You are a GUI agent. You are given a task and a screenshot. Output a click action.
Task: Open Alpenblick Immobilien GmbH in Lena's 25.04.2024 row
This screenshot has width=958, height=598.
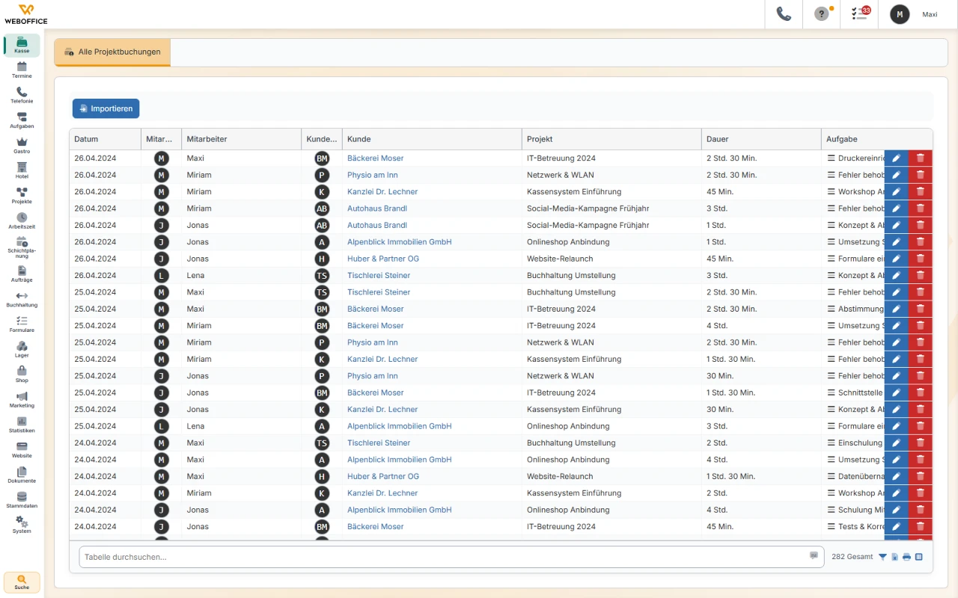[x=400, y=426]
